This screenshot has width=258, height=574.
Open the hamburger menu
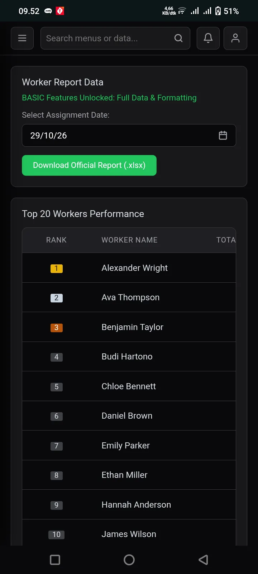tap(22, 38)
